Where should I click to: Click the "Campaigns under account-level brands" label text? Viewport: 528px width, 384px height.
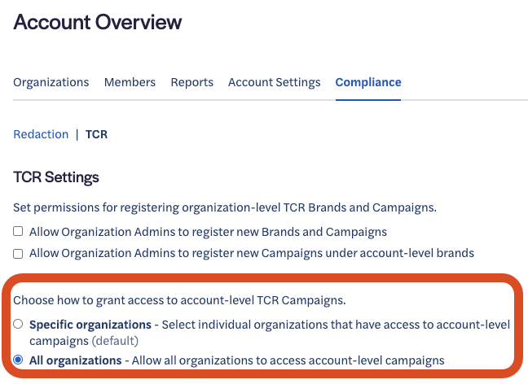(252, 254)
